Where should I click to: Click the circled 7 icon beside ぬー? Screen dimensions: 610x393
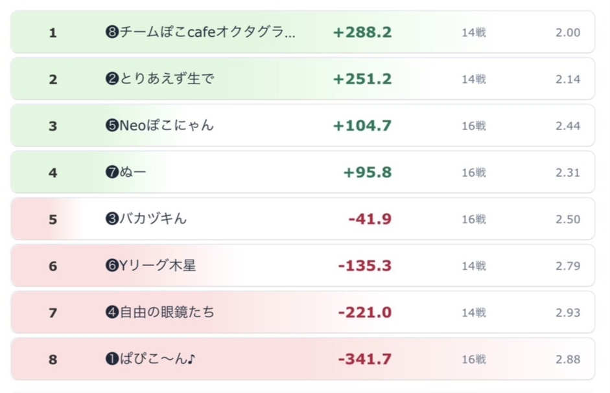pos(111,172)
